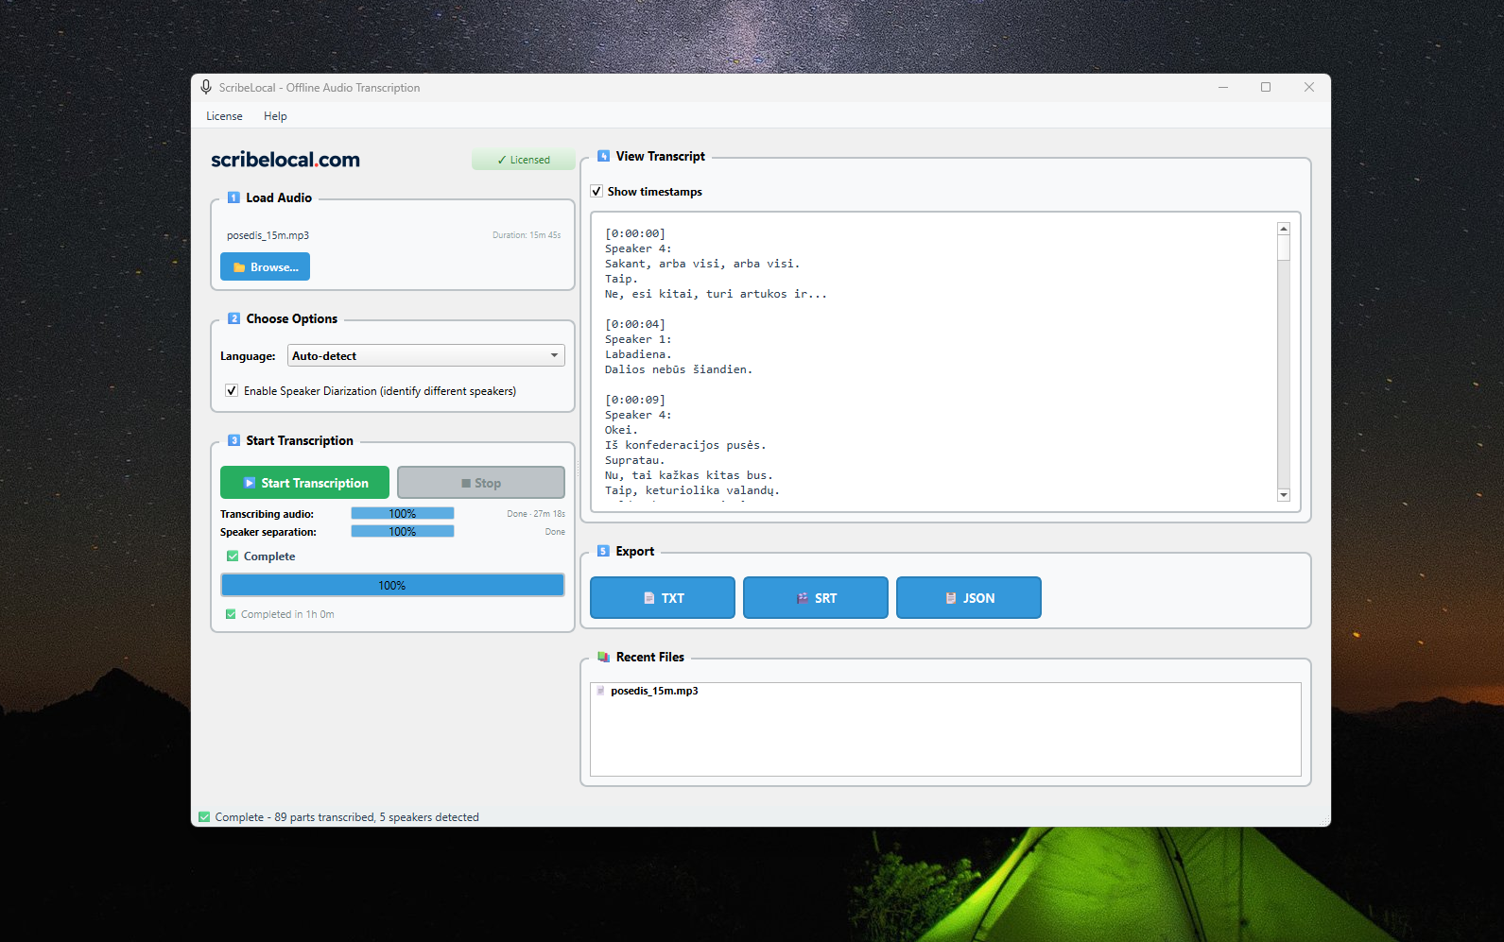Minimize the ScribeLocal window
The height and width of the screenshot is (942, 1504).
coord(1223,87)
